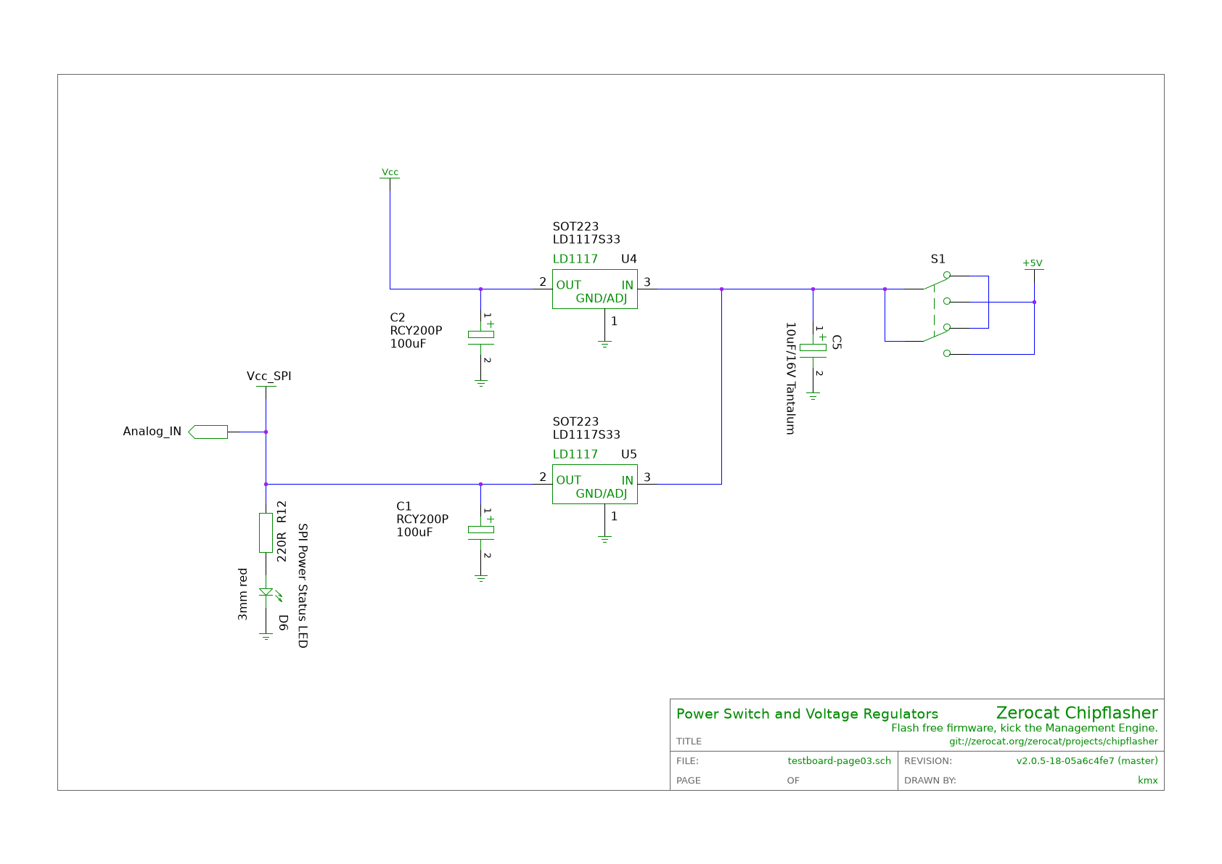Select the ground symbol below LED D6

(x=266, y=638)
